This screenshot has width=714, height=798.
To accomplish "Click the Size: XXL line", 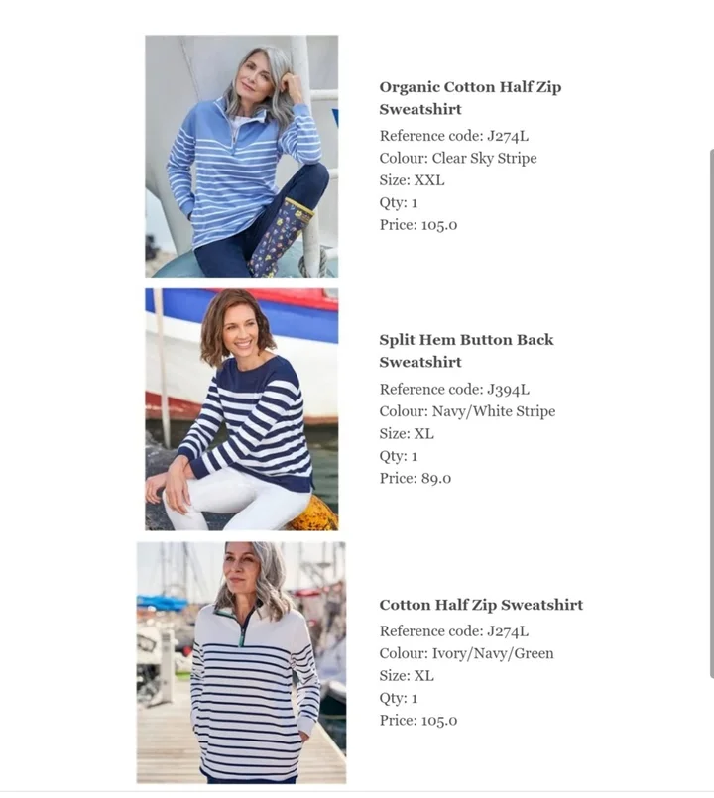I will pyautogui.click(x=412, y=180).
